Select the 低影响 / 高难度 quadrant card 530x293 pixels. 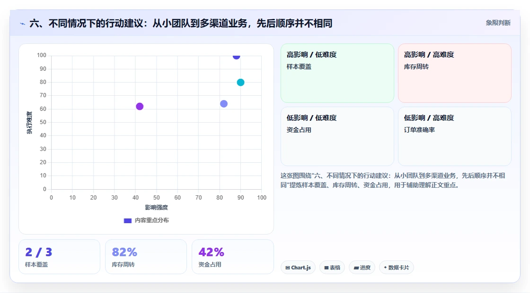pyautogui.click(x=455, y=136)
